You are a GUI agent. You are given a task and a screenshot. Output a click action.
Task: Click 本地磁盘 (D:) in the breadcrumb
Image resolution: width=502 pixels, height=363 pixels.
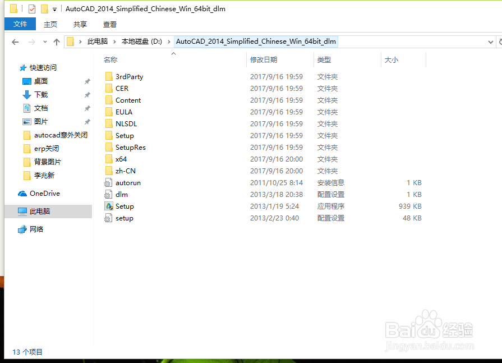(142, 42)
